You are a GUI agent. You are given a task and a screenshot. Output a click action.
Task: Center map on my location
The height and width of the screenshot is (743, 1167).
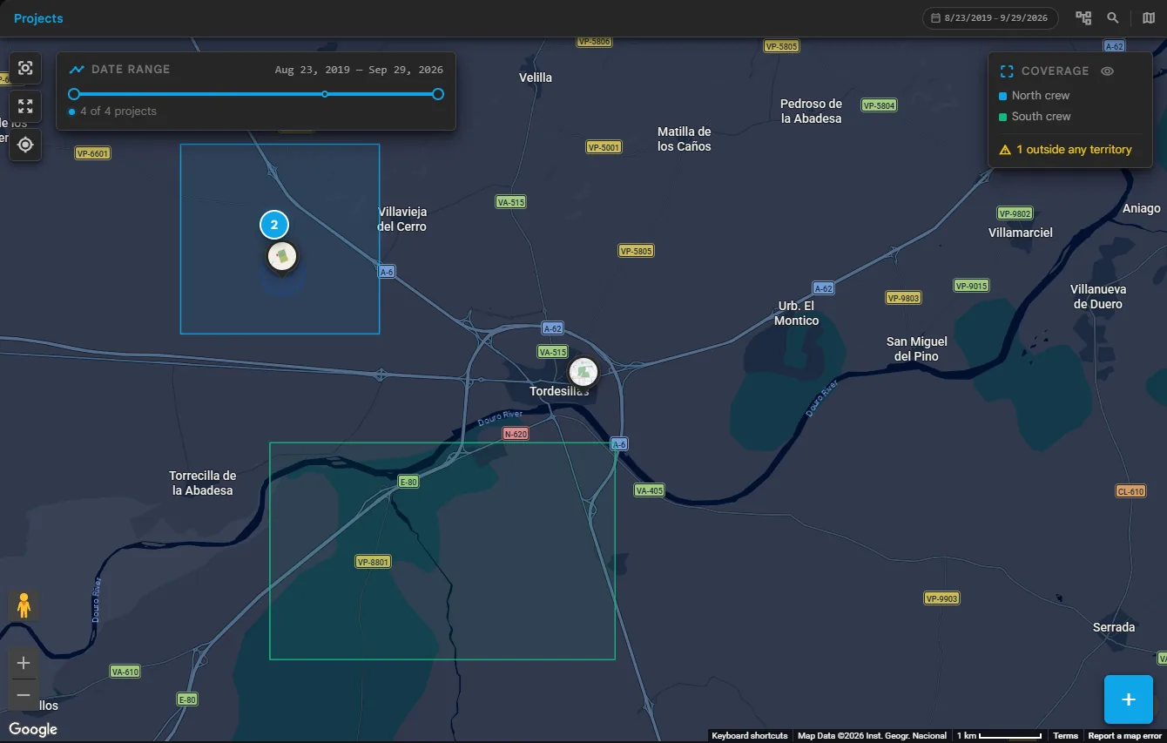[25, 145]
